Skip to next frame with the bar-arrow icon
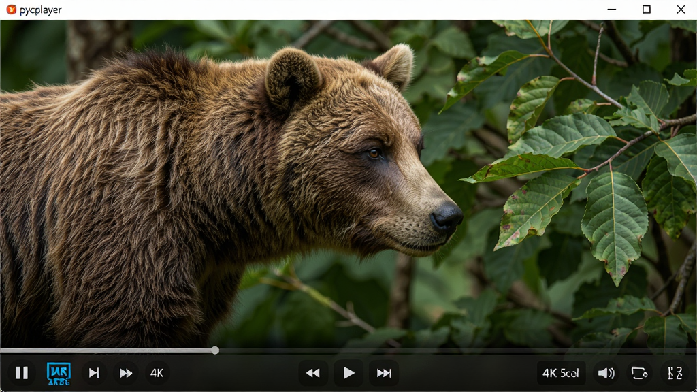The height and width of the screenshot is (392, 697). click(x=94, y=373)
